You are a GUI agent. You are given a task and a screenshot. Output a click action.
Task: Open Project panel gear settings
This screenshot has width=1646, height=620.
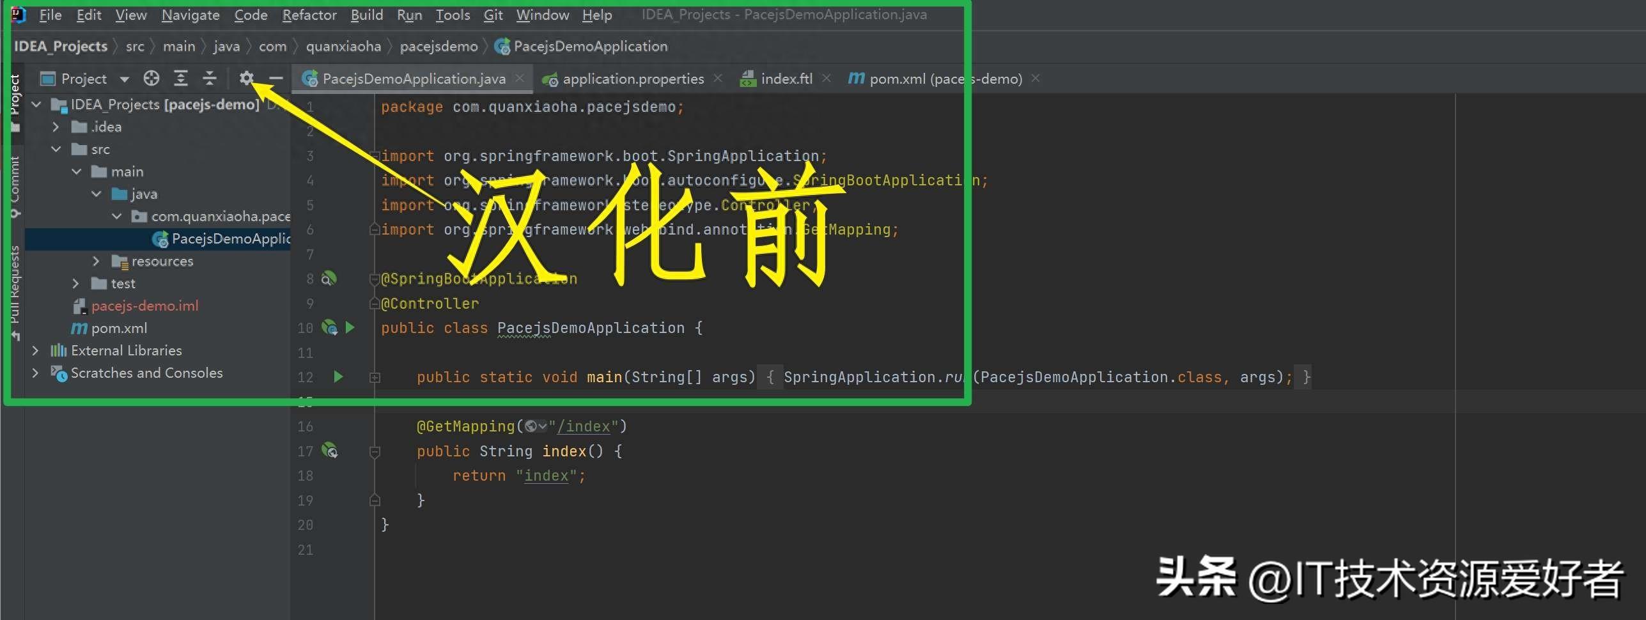[x=247, y=78]
